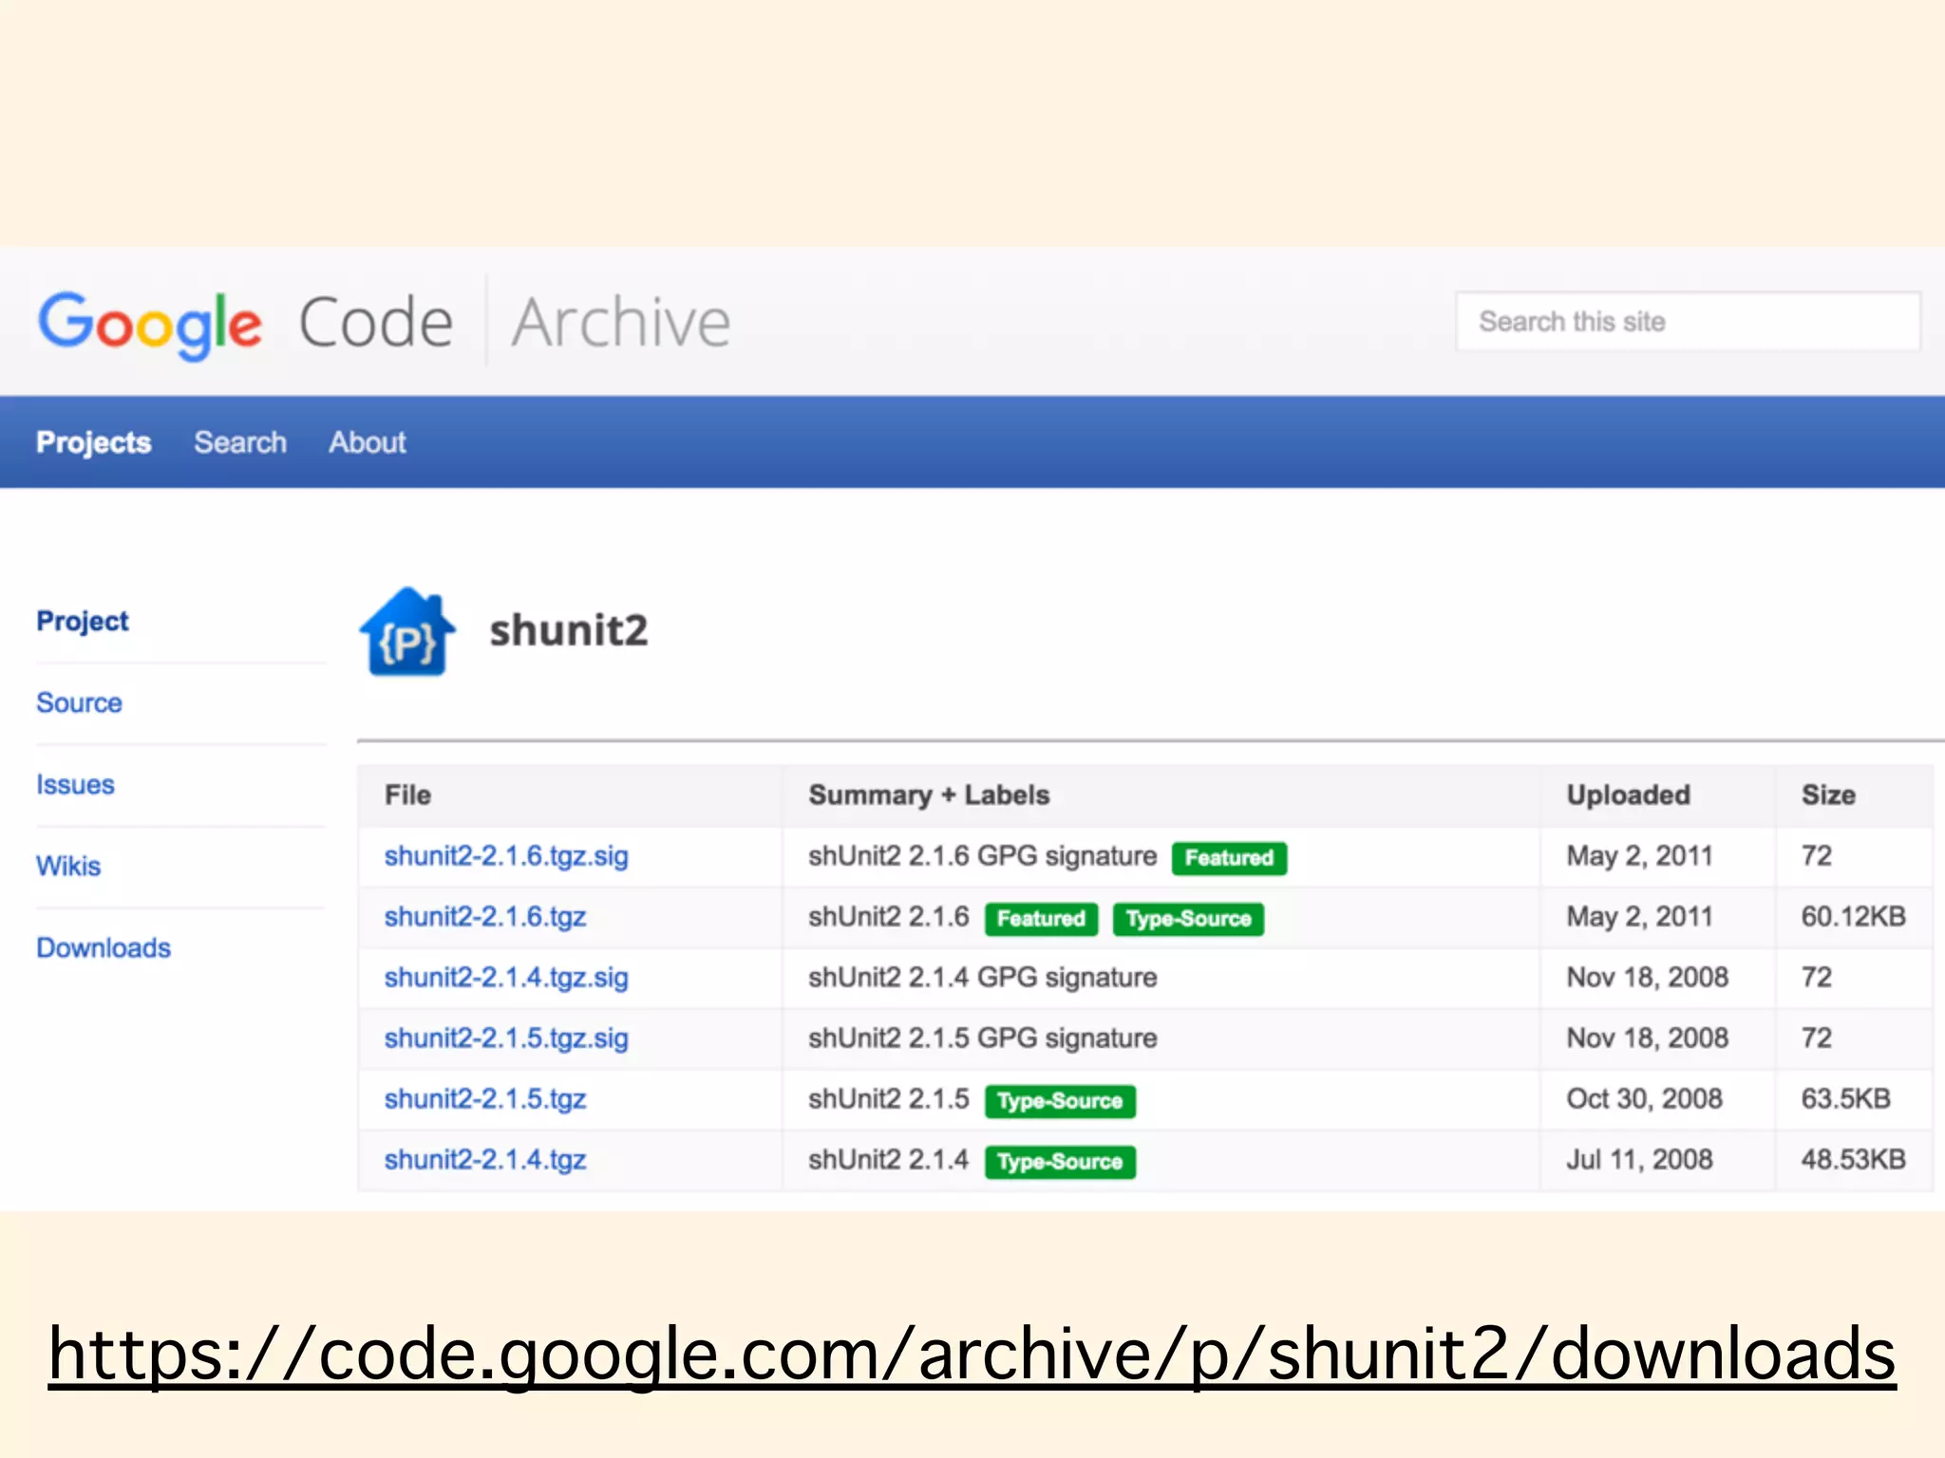Click the shunit2 project house icon
The image size is (1945, 1458).
[x=407, y=631]
